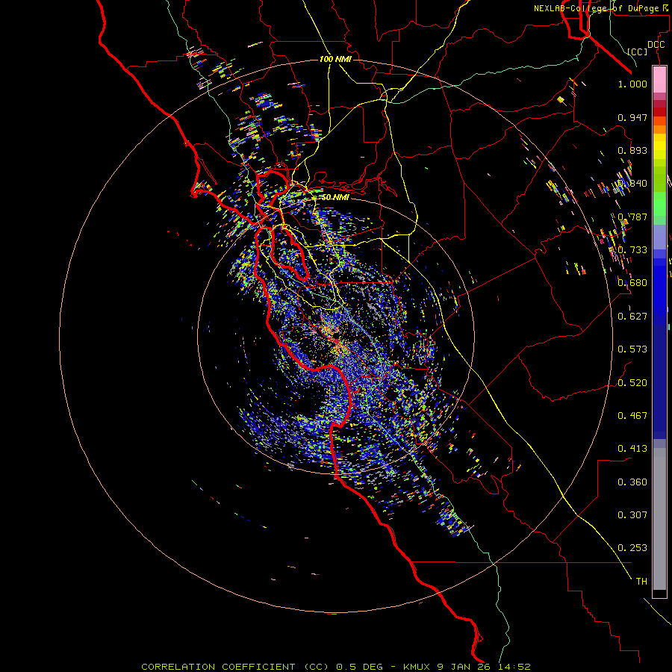Click the [CC] legend unit label
The width and height of the screenshot is (672, 672).
tap(638, 52)
